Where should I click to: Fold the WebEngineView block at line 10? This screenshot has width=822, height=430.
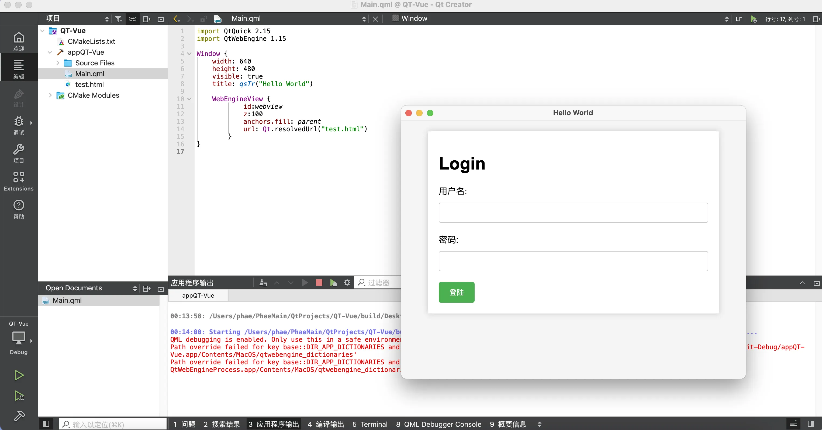(x=189, y=99)
